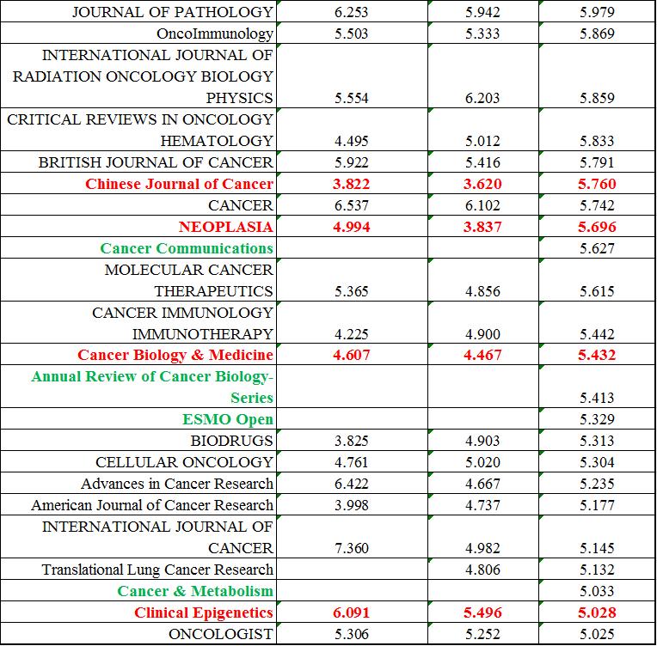
Task: Click Annual Review of Cancer Biology-Series cell
Action: (138, 387)
